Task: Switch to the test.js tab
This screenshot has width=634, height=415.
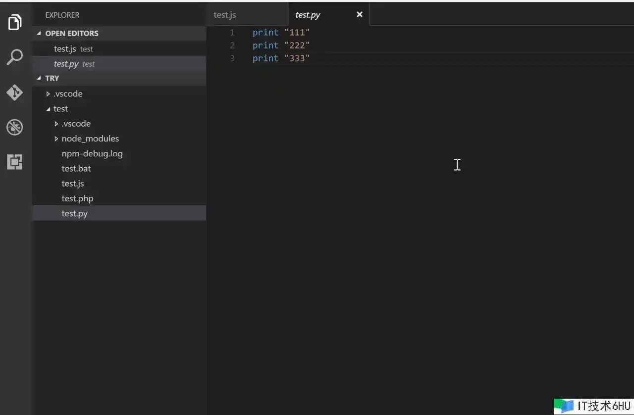Action: [x=225, y=15]
